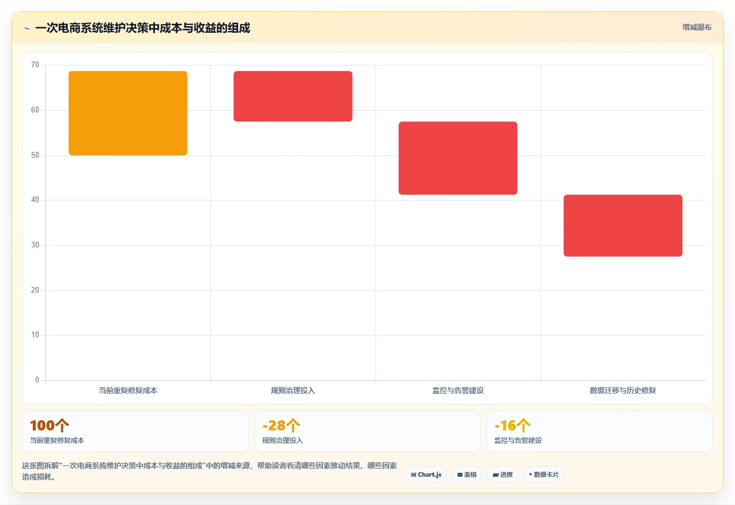Select the 表格 tag chip

466,474
